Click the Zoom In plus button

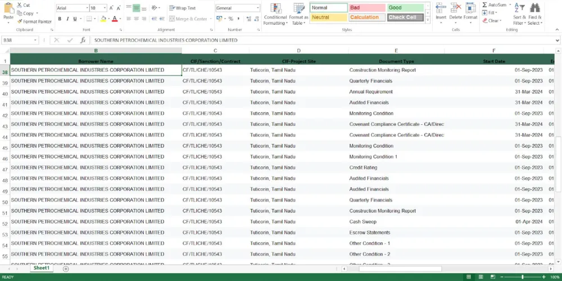[x=543, y=277]
